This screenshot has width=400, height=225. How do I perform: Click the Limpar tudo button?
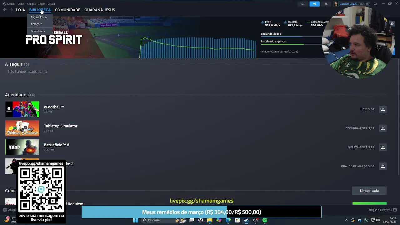point(369,191)
